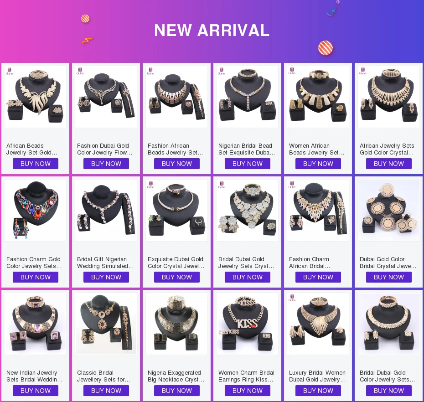Click BUY NOW for Exquisite Dubai Gold Color Crystal
Viewport: 424px width, 402px height.
[177, 277]
